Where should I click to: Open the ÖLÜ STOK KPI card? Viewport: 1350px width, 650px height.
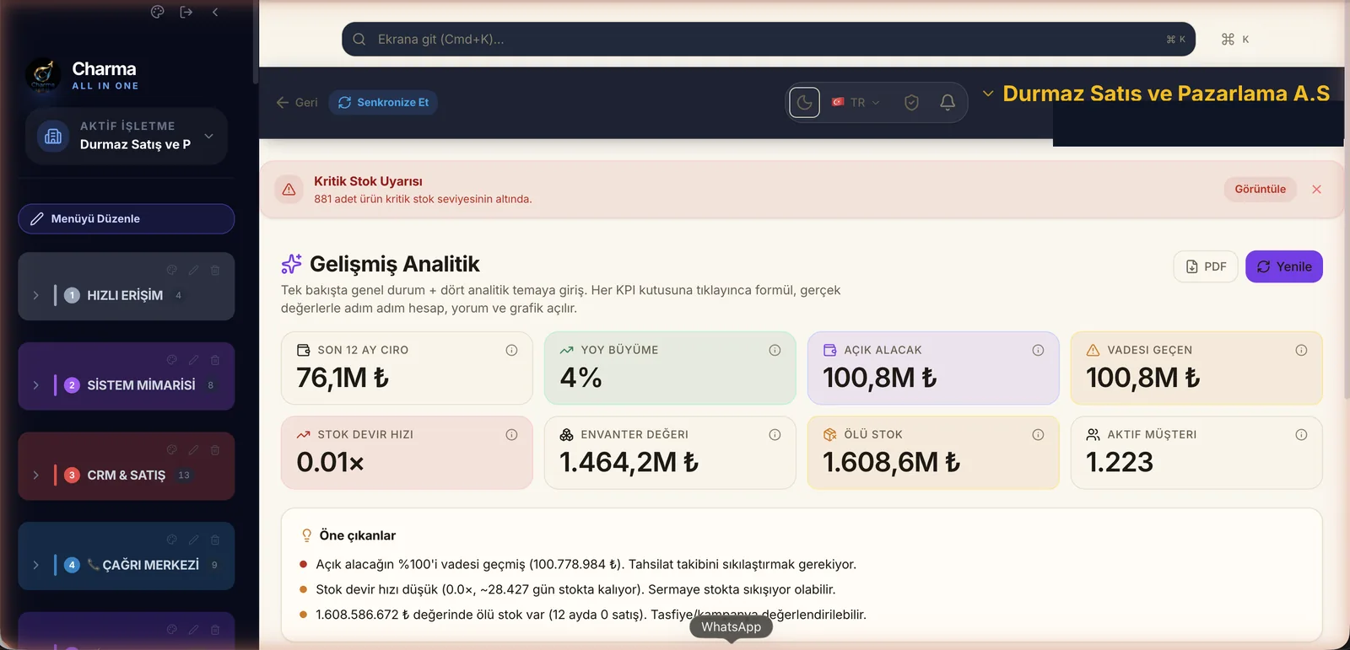pyautogui.click(x=933, y=453)
